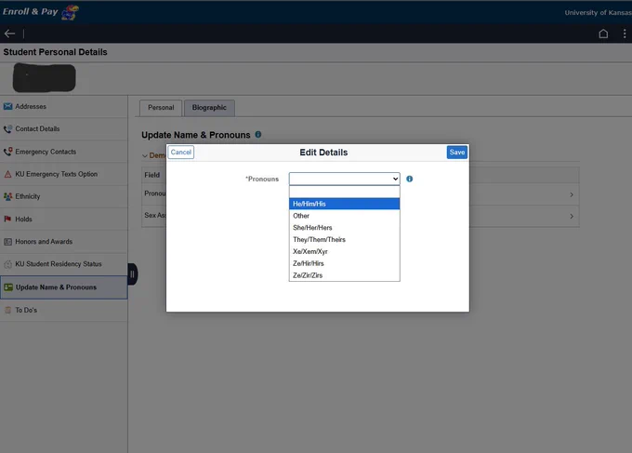Image resolution: width=632 pixels, height=453 pixels.
Task: Open To Do's sidebar item
Action: coord(27,310)
